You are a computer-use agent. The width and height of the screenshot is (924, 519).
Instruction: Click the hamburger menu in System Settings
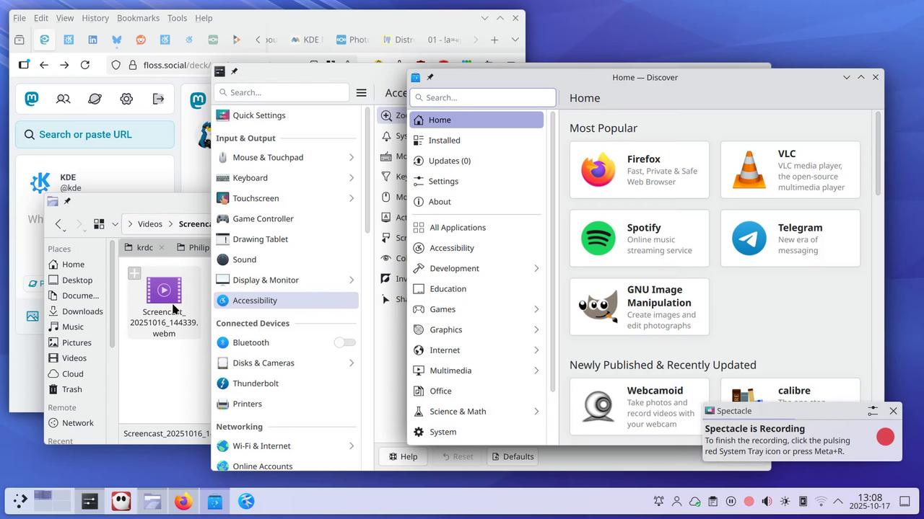362,92
